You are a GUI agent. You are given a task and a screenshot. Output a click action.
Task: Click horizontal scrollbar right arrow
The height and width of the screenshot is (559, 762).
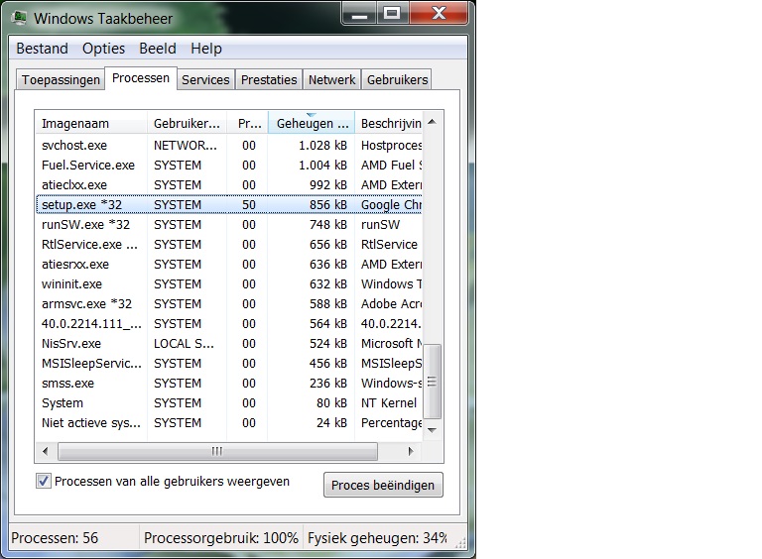pyautogui.click(x=413, y=451)
